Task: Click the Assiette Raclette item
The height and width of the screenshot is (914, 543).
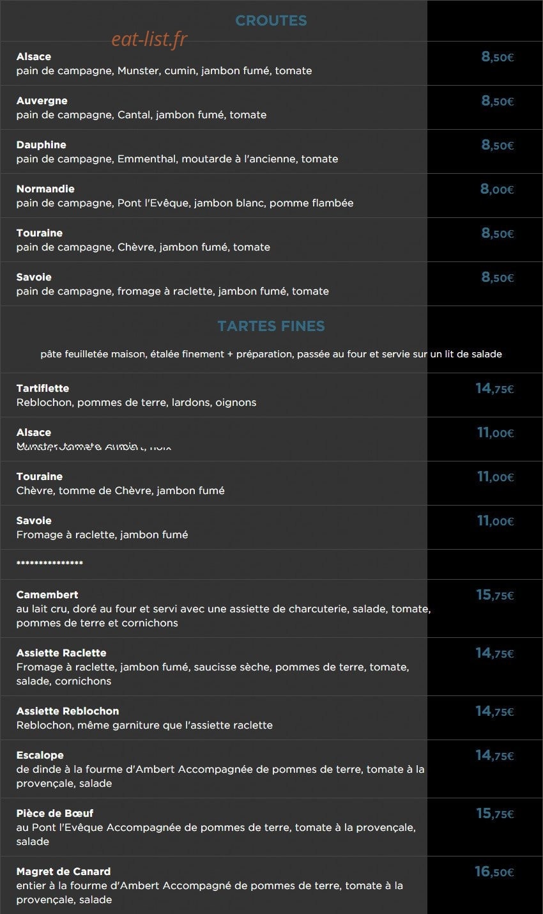Action: tap(271, 667)
